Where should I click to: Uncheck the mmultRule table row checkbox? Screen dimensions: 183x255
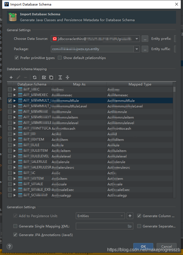pyautogui.click(x=10, y=100)
